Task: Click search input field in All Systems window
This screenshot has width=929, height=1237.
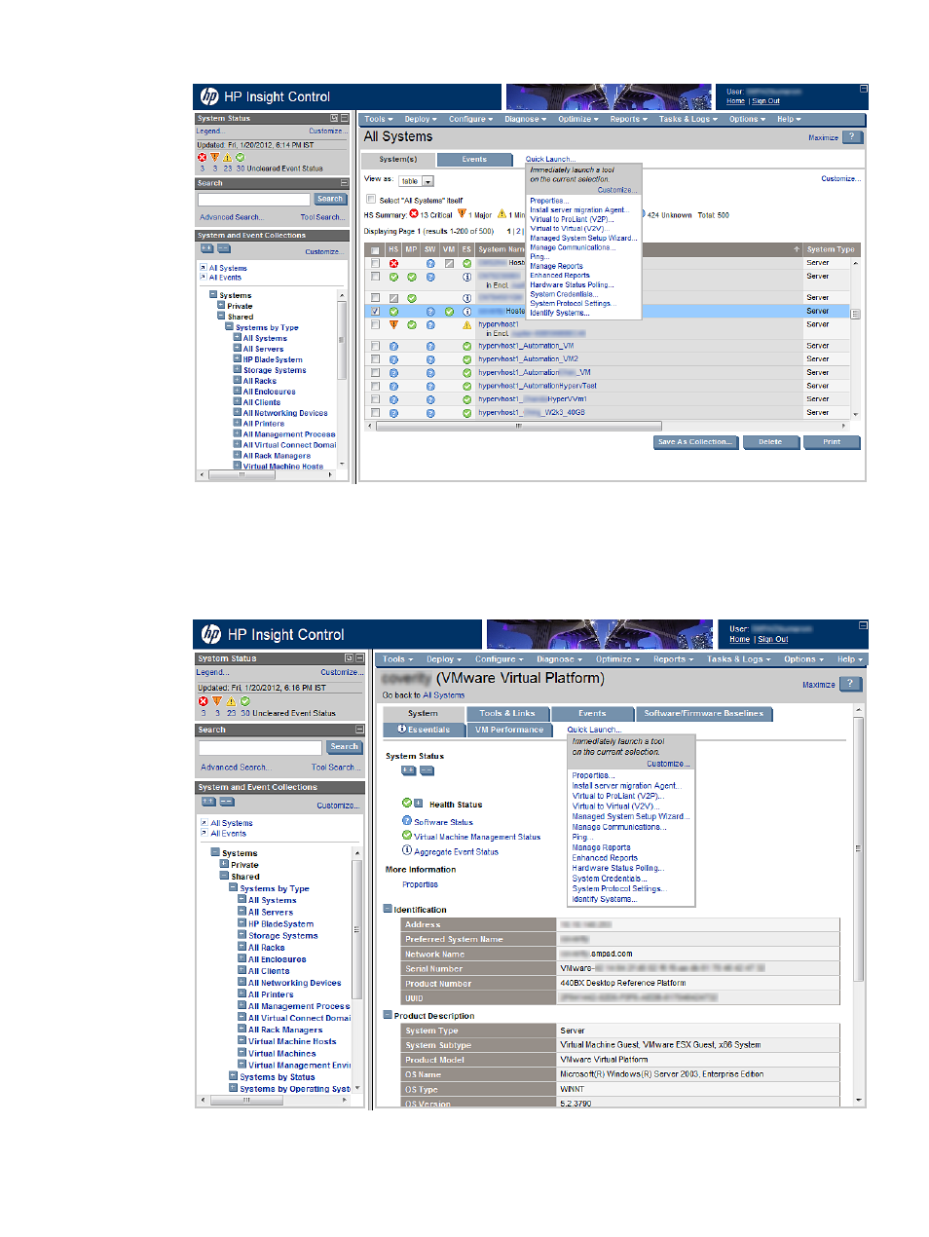Action: (253, 200)
